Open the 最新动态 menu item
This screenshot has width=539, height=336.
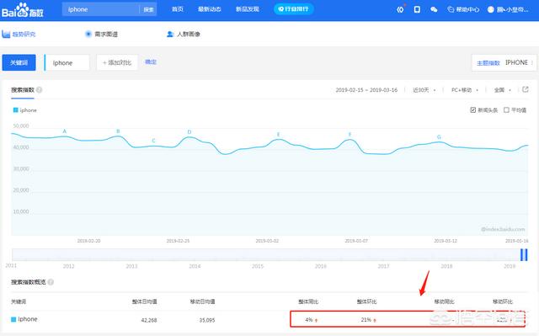(210, 9)
